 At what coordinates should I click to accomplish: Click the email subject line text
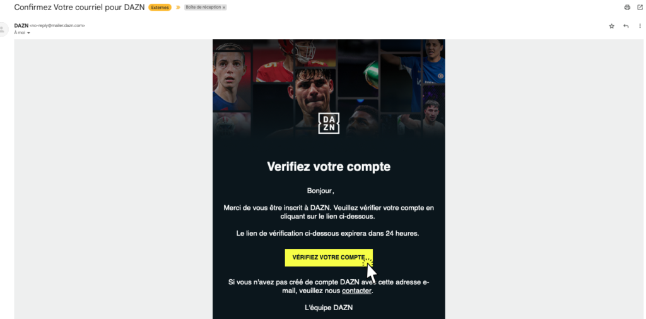pos(79,8)
